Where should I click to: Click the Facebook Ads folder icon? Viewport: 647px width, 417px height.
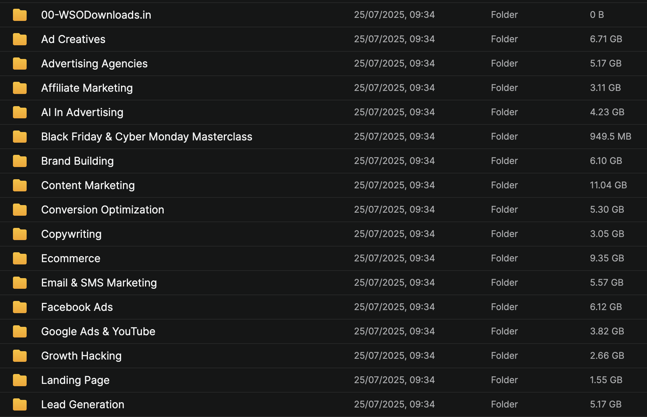[20, 307]
